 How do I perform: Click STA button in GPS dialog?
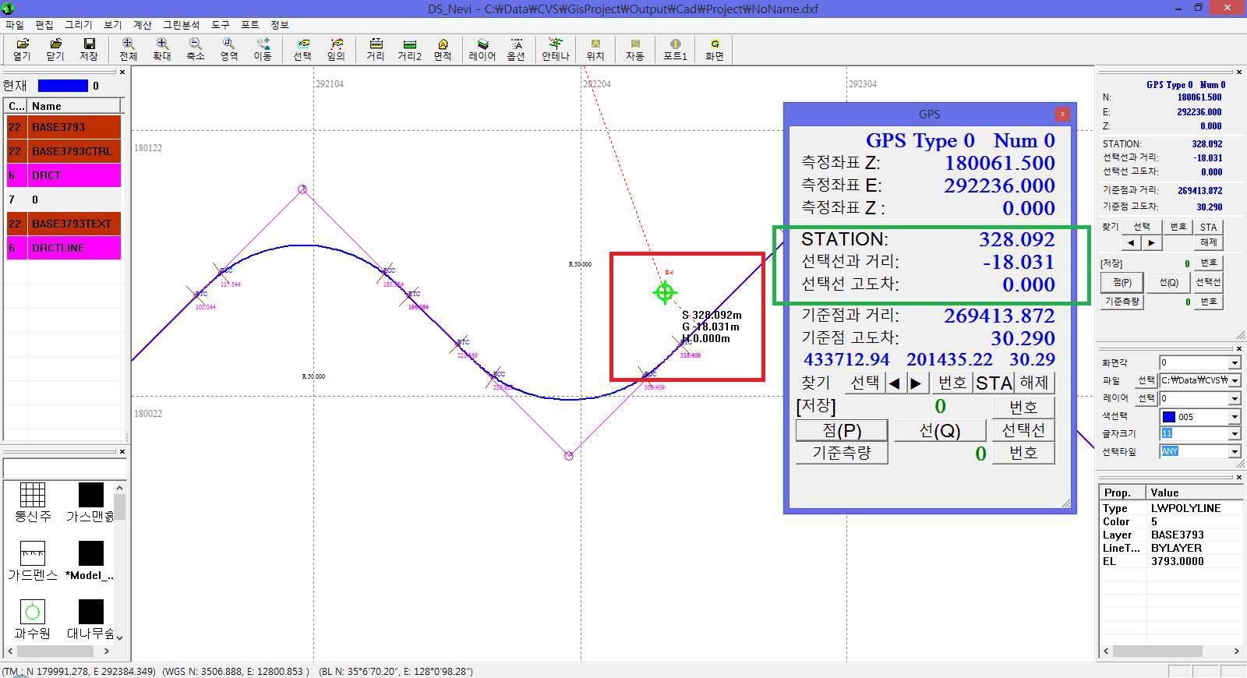click(994, 383)
